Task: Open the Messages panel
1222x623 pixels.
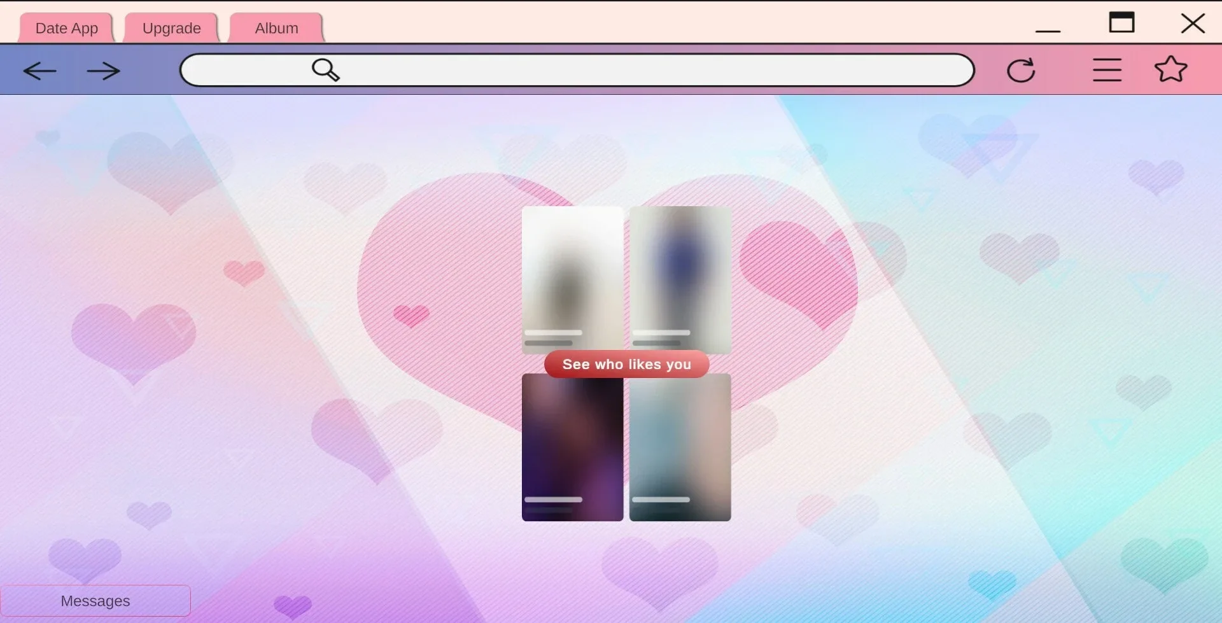Action: click(95, 600)
